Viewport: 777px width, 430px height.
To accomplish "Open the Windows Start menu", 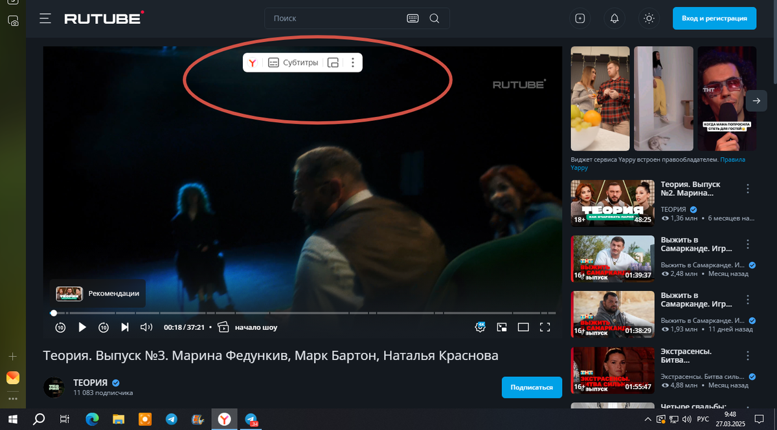I will point(13,419).
